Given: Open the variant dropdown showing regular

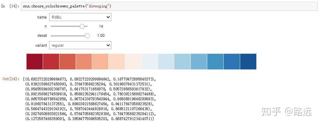Looking at the screenshot, I should (80, 45).
